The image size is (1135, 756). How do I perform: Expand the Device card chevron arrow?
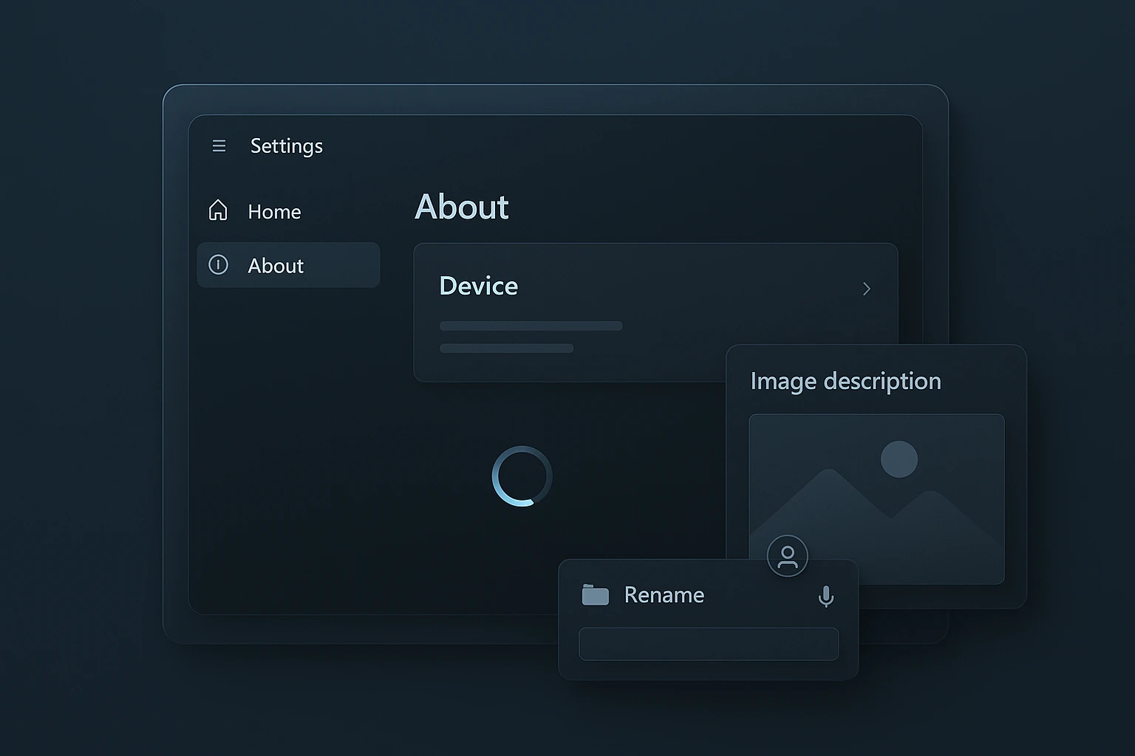coord(867,289)
